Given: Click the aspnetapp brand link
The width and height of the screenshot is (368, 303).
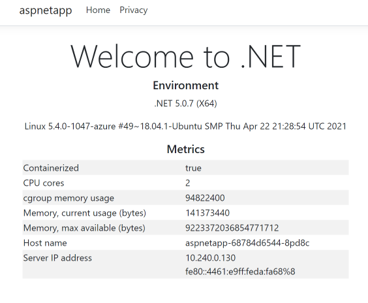Looking at the screenshot, I should pos(46,10).
